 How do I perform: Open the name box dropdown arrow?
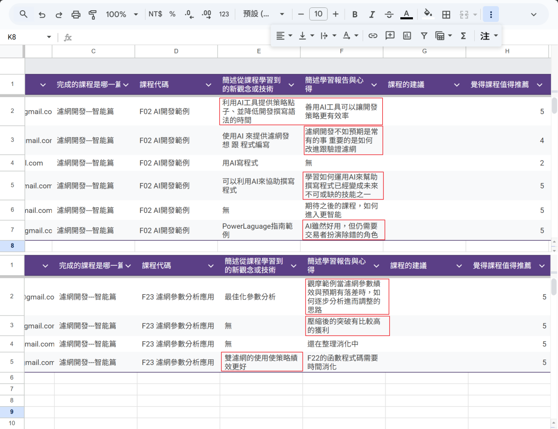coord(49,37)
